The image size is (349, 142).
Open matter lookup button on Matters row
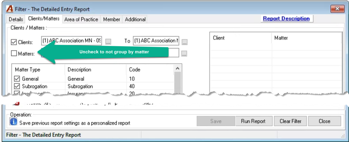pyautogui.click(x=184, y=53)
